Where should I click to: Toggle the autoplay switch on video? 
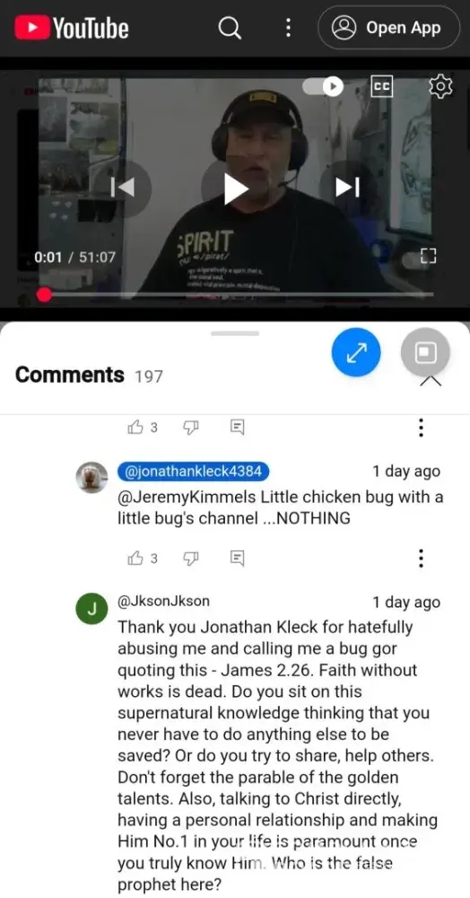pyautogui.click(x=323, y=86)
